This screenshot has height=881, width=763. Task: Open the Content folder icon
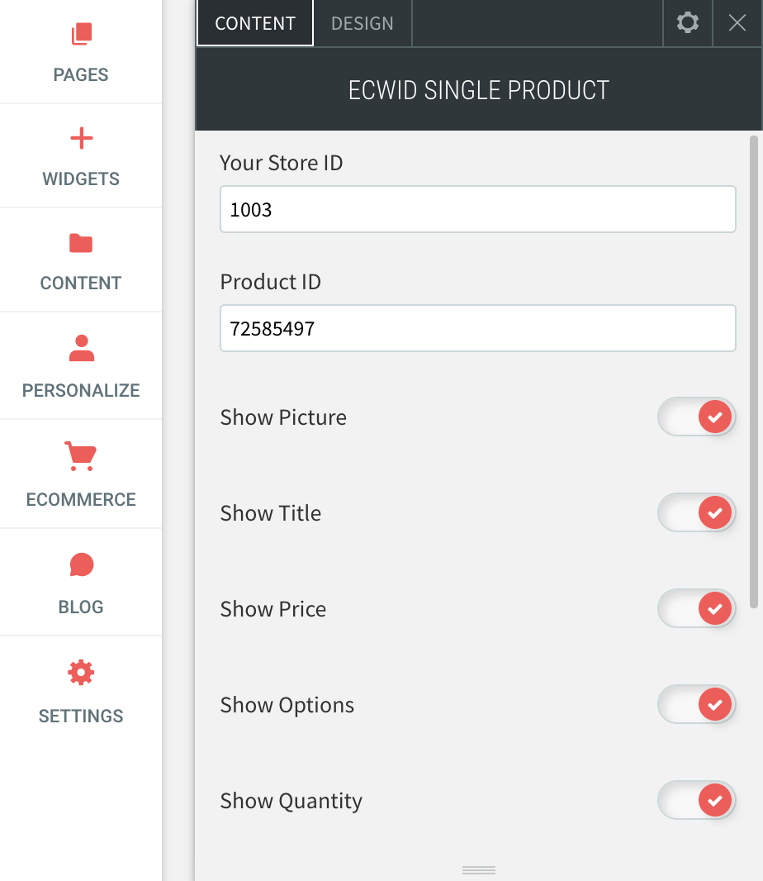pos(81,243)
